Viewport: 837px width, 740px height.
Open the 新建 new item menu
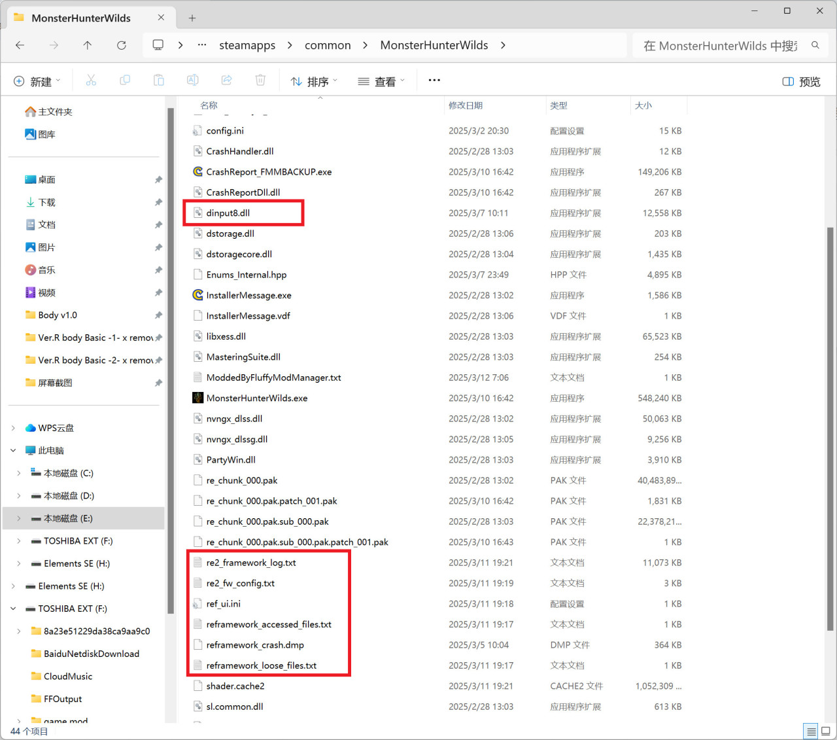[x=37, y=81]
